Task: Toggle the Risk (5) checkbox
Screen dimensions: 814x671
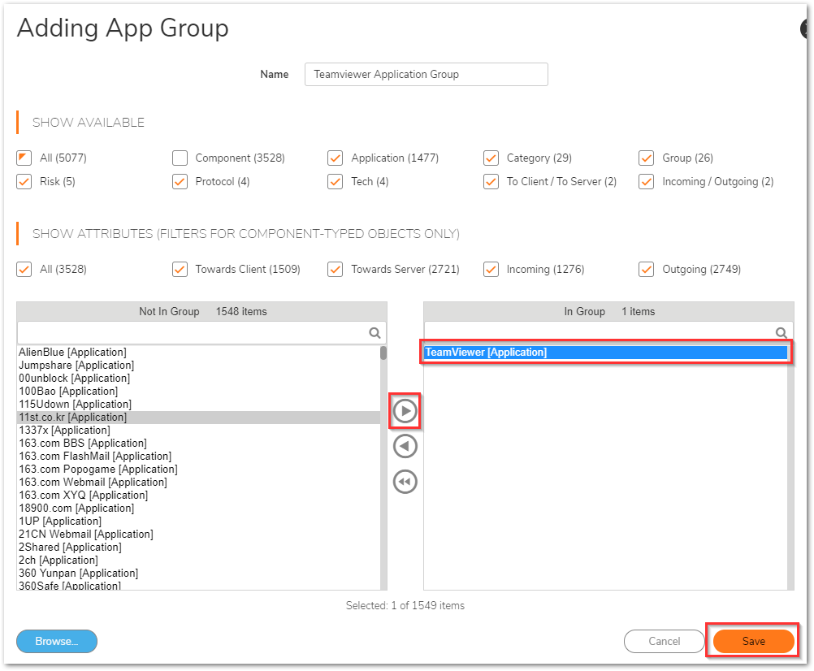Action: [x=24, y=181]
